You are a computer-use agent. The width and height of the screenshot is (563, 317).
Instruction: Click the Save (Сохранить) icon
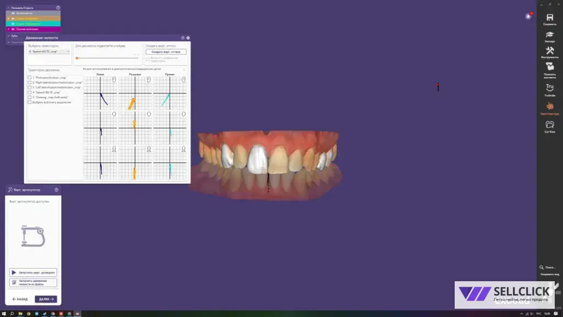click(x=549, y=18)
